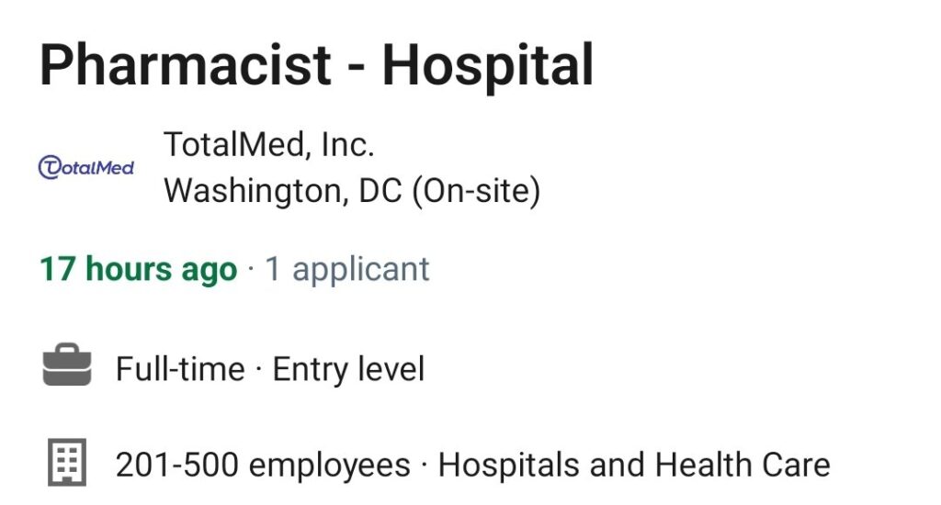Viewport: 941px width, 505px height.
Task: Click the circled T emblem in logo
Action: pyautogui.click(x=50, y=167)
